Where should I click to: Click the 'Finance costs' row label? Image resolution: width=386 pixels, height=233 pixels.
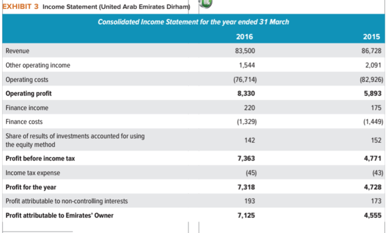[x=24, y=122]
